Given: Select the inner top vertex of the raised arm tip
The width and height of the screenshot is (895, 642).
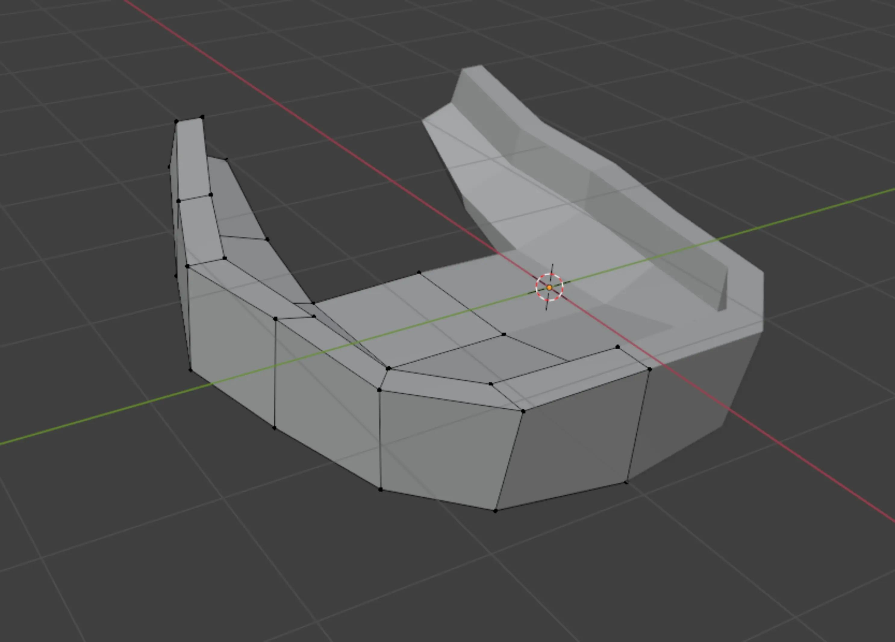Looking at the screenshot, I should [202, 117].
